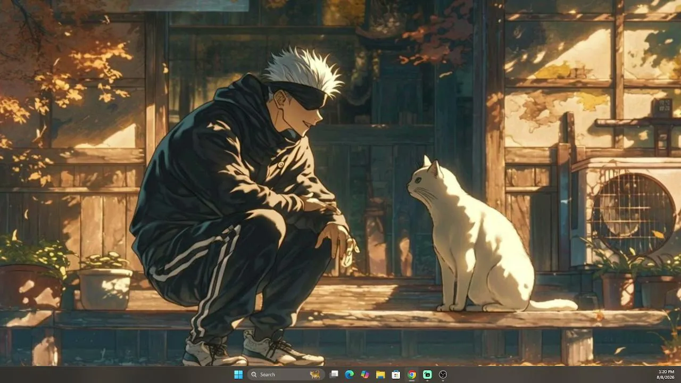Viewport: 681px width, 383px height.
Task: Open File Explorer from the taskbar
Action: click(380, 374)
